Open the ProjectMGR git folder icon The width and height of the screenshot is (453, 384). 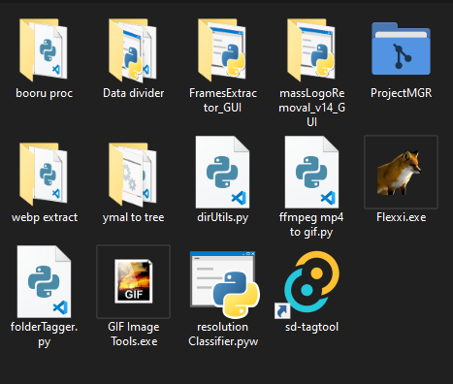click(401, 48)
